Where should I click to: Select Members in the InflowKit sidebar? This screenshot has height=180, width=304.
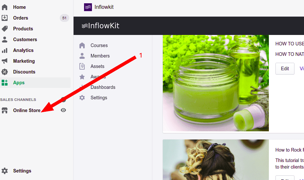point(100,56)
